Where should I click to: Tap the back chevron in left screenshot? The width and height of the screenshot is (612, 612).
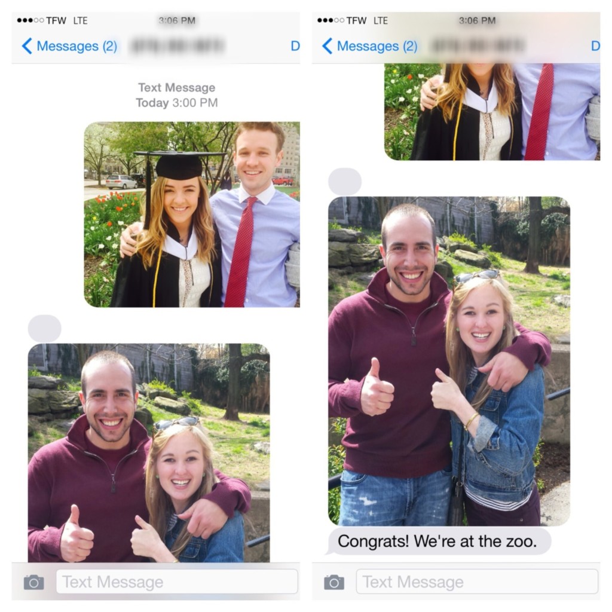pos(26,46)
